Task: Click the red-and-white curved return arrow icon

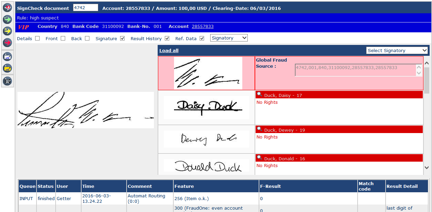Action: [8, 8]
